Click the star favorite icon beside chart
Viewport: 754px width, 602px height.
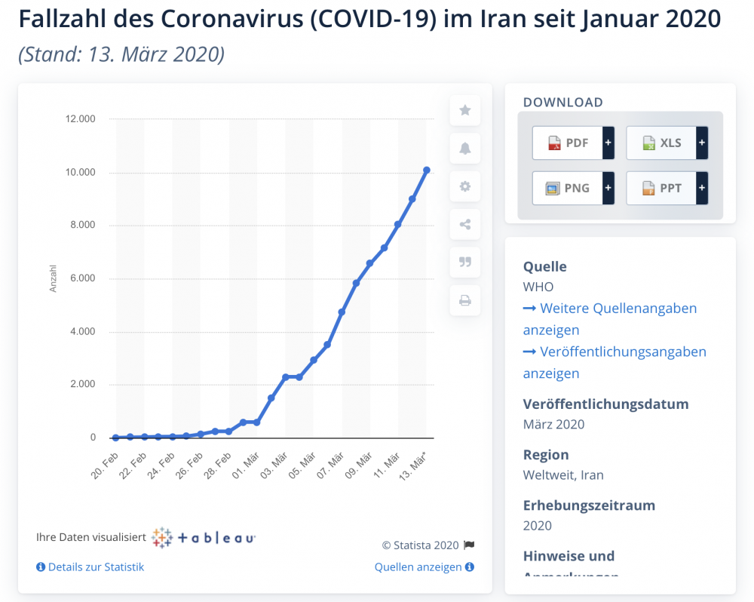point(465,110)
